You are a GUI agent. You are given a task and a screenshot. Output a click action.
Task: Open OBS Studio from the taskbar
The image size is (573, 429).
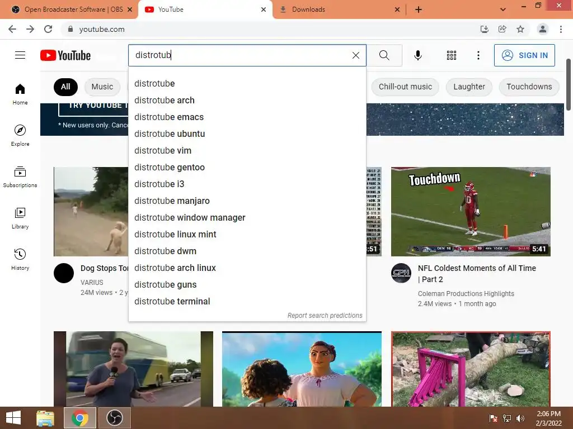(x=114, y=418)
